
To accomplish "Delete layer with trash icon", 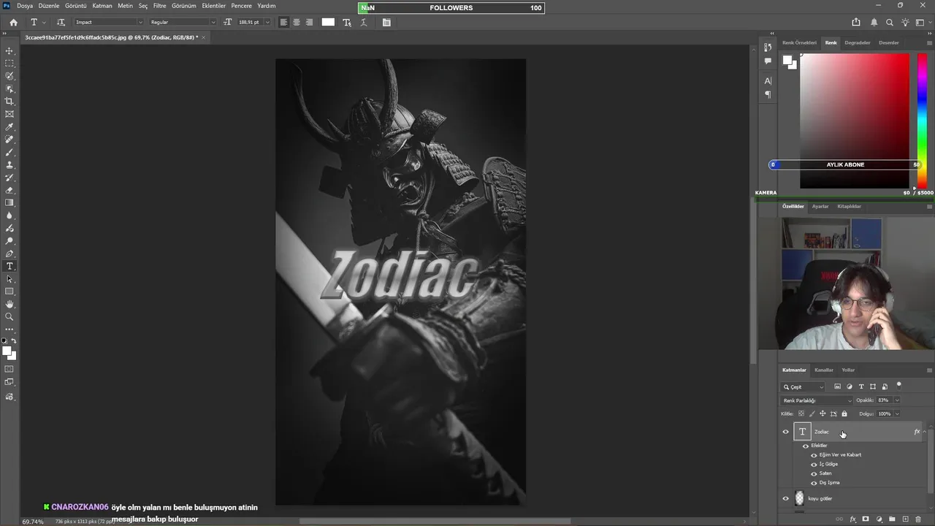I will [918, 519].
